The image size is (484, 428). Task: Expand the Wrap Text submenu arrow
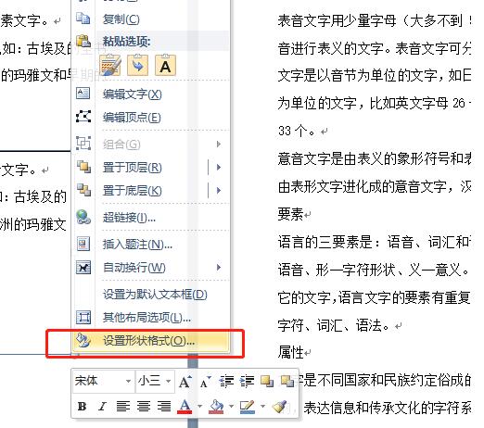pyautogui.click(x=219, y=268)
